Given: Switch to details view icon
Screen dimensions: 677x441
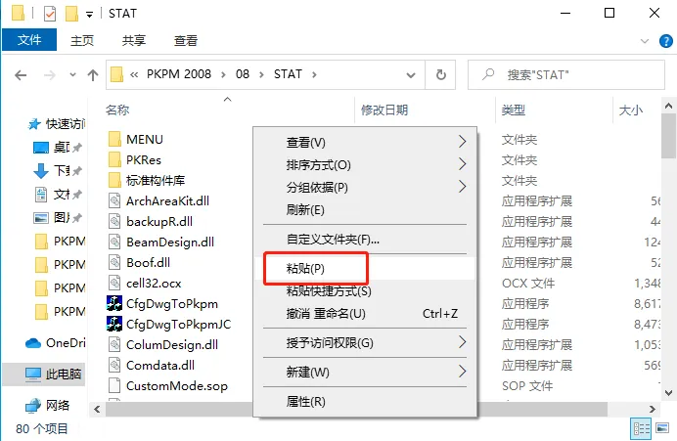Looking at the screenshot, I should (x=641, y=428).
